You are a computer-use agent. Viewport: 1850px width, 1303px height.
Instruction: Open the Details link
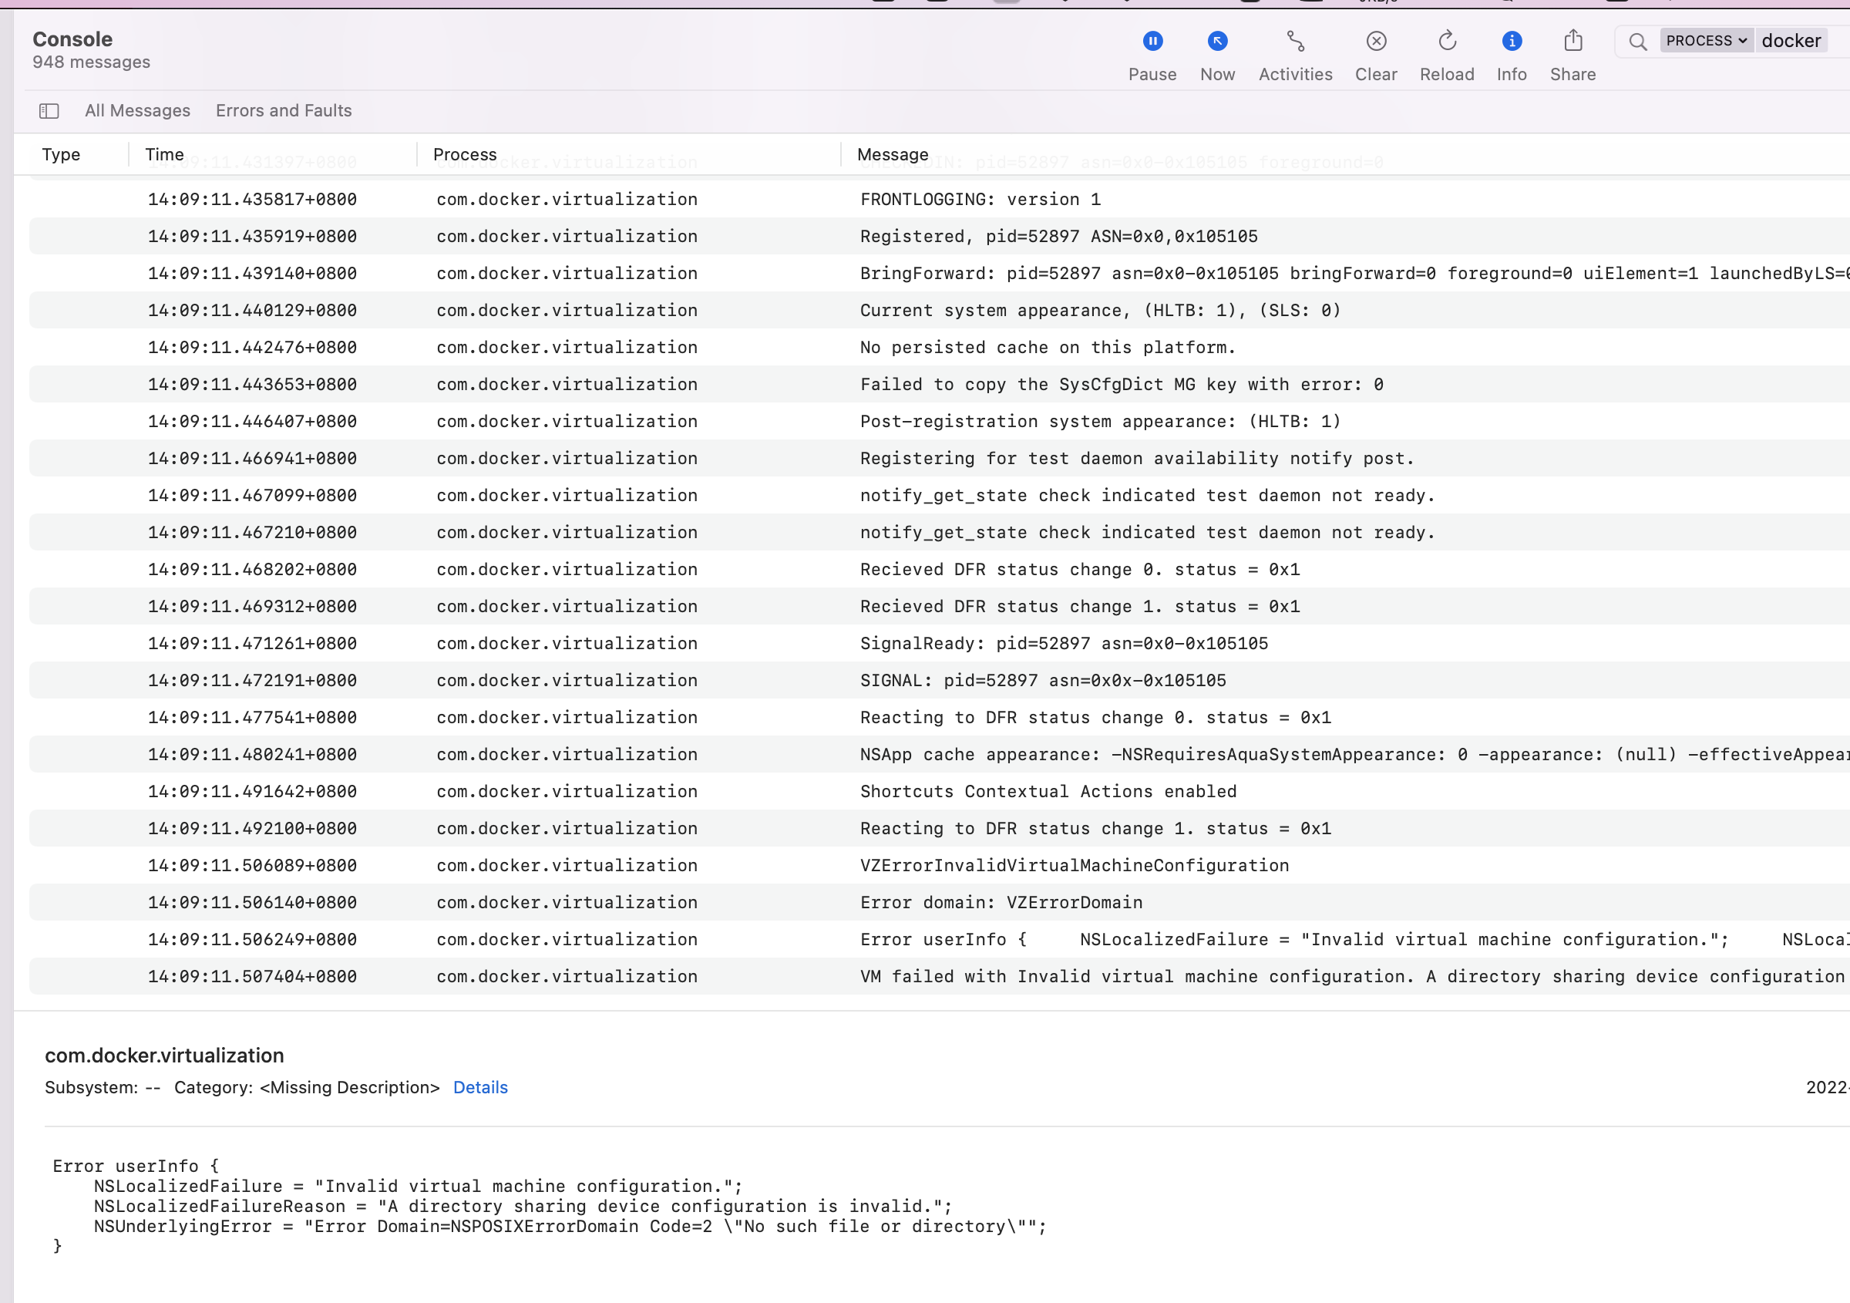coord(480,1087)
